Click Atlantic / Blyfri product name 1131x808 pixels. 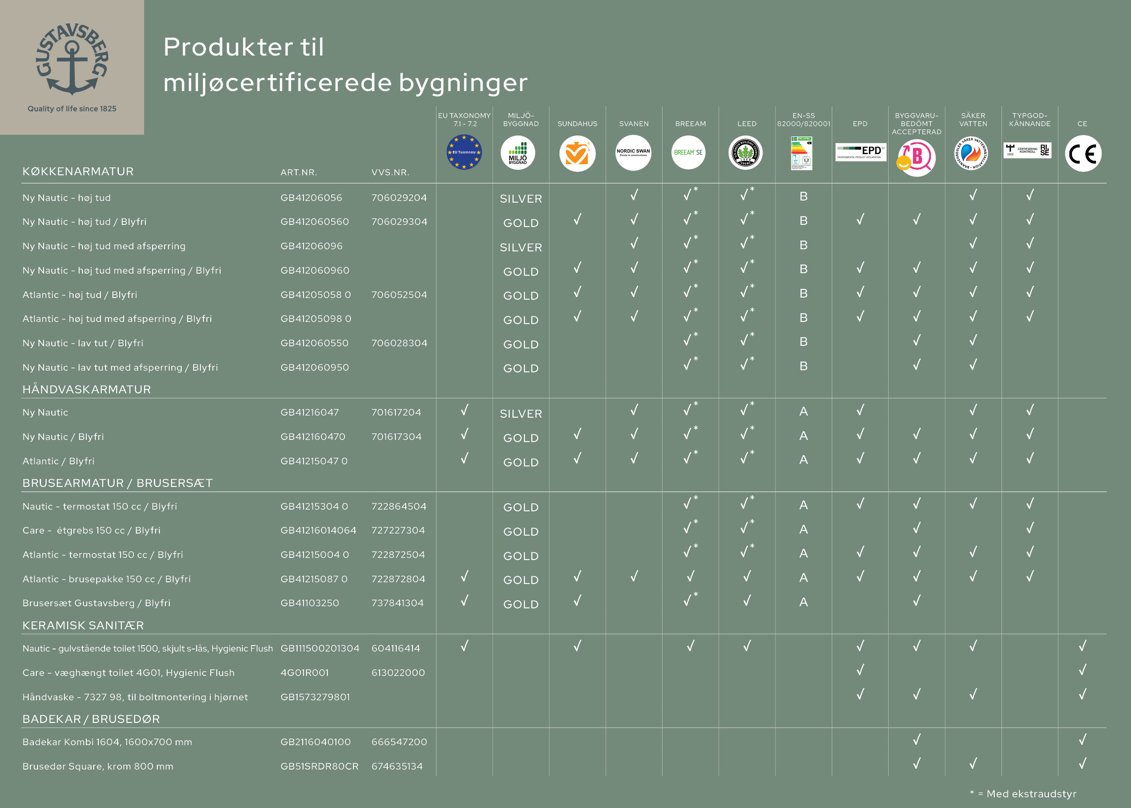[58, 461]
